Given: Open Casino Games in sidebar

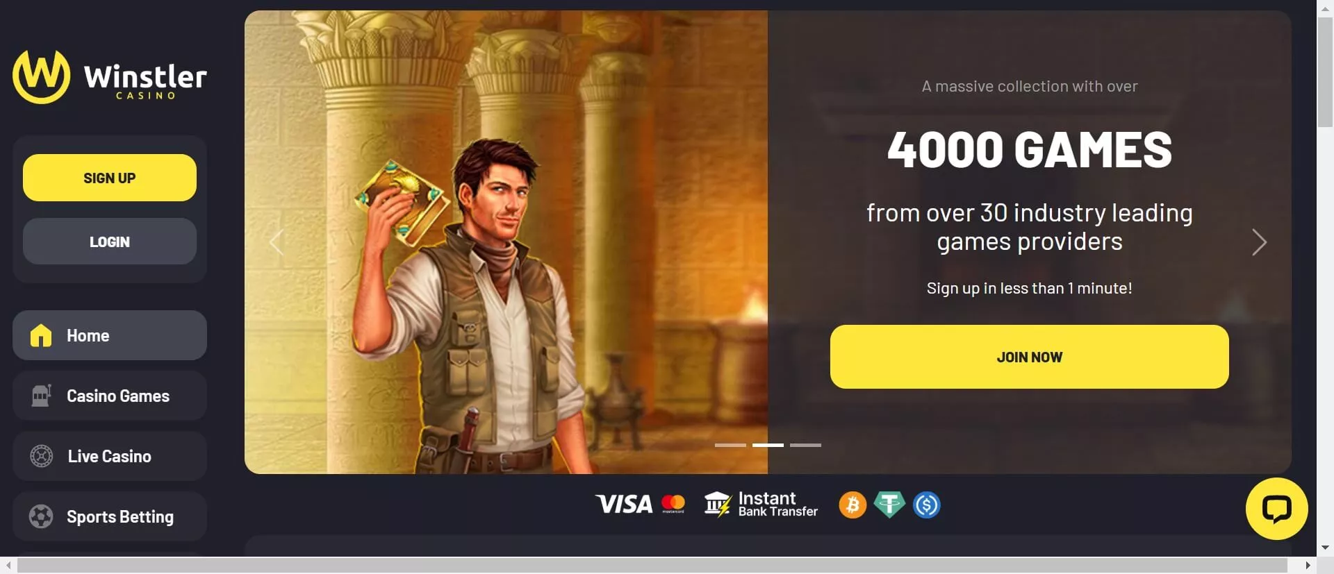Looking at the screenshot, I should coord(110,396).
